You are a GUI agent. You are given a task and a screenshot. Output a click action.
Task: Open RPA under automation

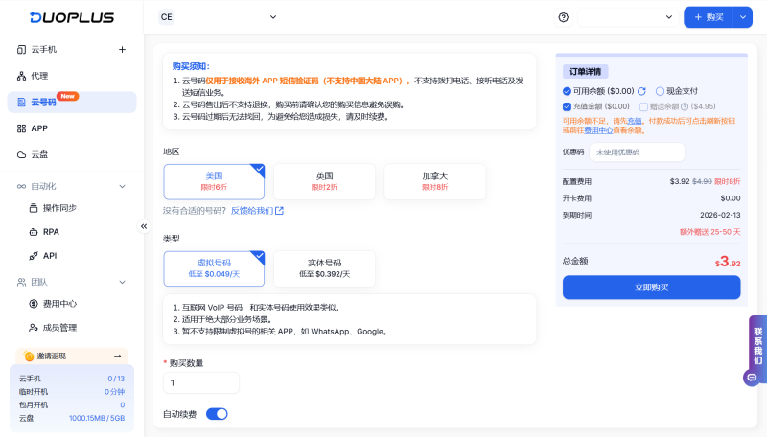coord(51,232)
